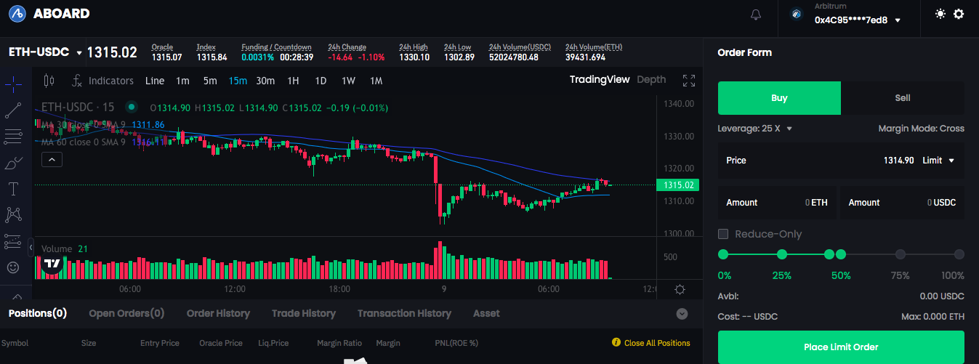Open the emoji icons tool

(x=13, y=267)
